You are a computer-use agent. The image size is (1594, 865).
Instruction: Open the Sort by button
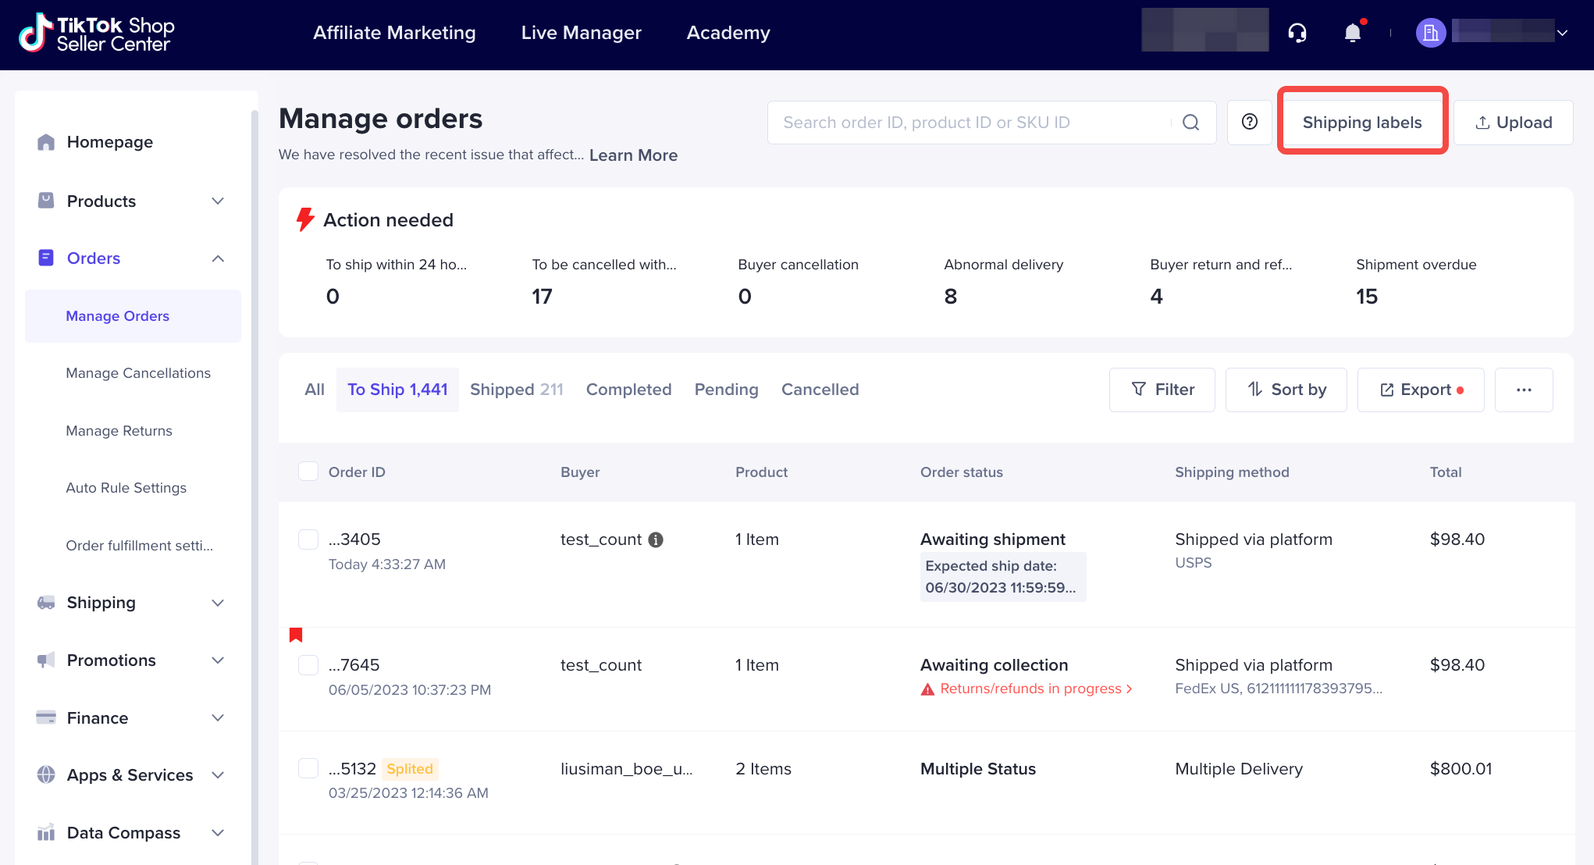click(x=1286, y=390)
